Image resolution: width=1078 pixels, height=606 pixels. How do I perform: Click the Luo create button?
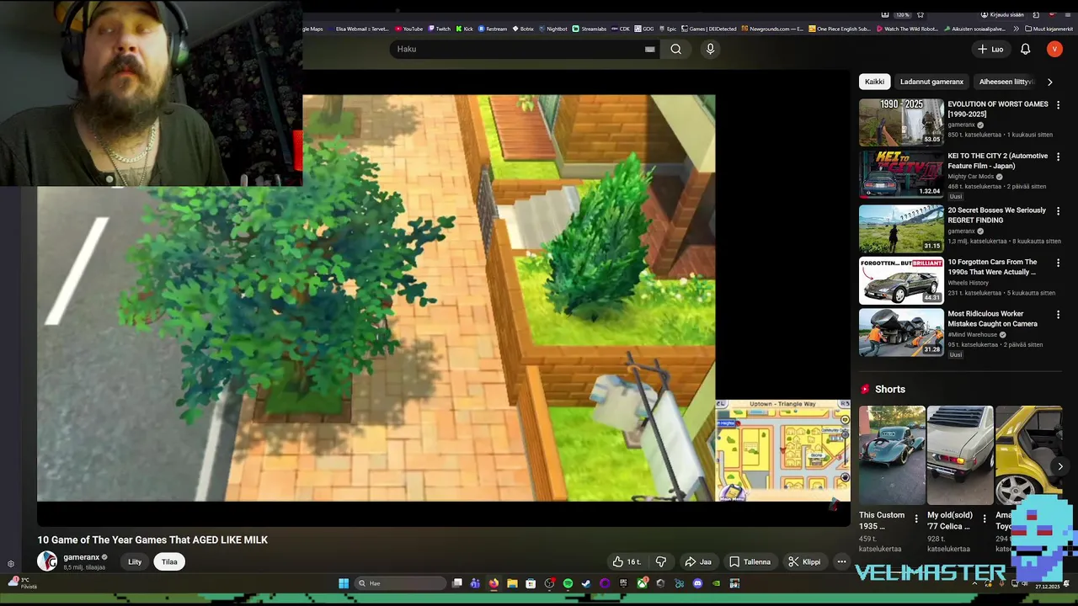pyautogui.click(x=990, y=49)
